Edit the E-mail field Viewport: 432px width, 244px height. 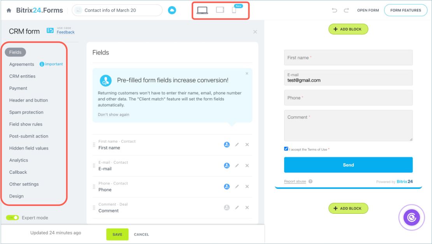(237, 166)
